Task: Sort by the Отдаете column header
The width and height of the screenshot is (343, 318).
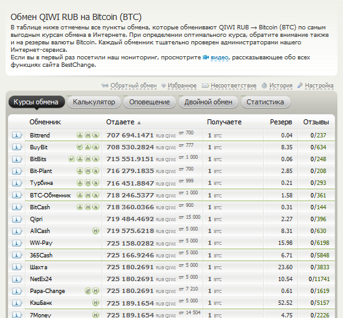Action: pos(120,122)
